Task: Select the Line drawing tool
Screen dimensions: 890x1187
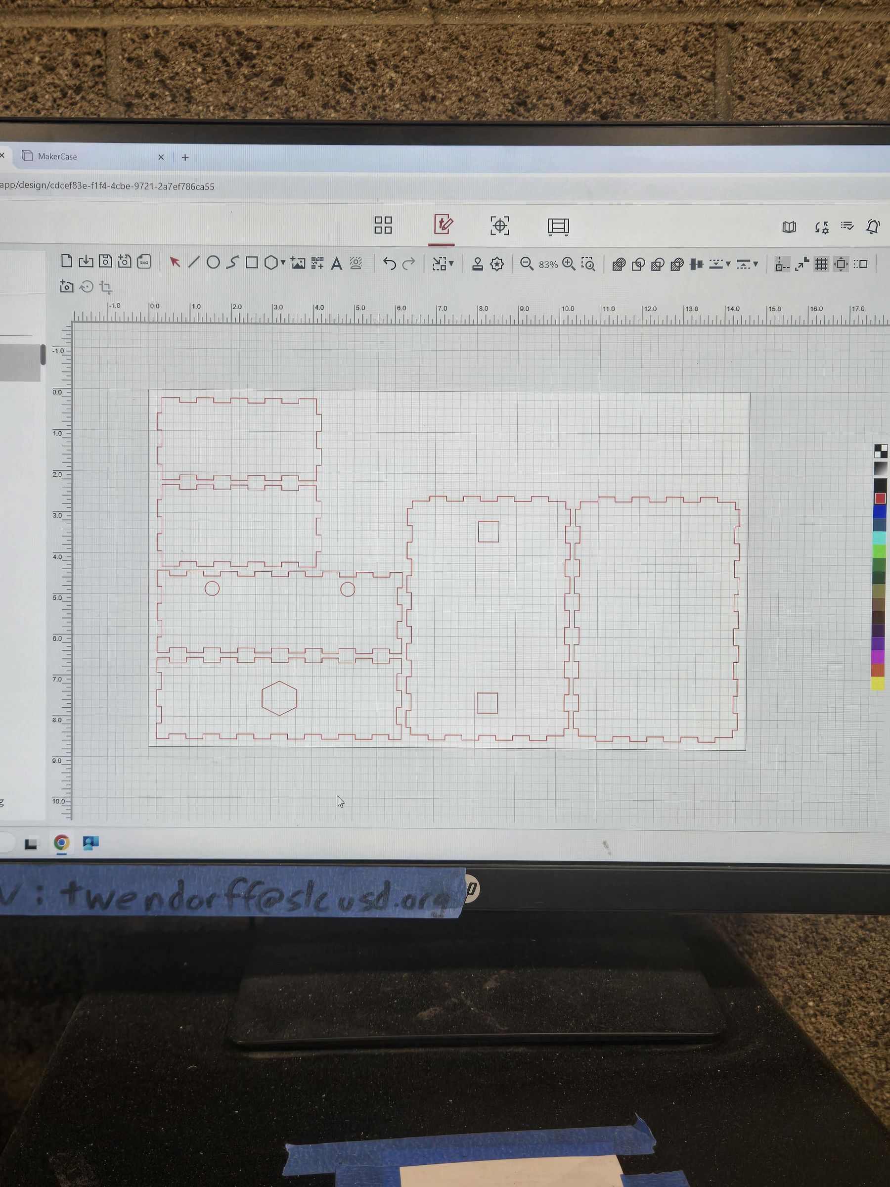Action: [194, 262]
